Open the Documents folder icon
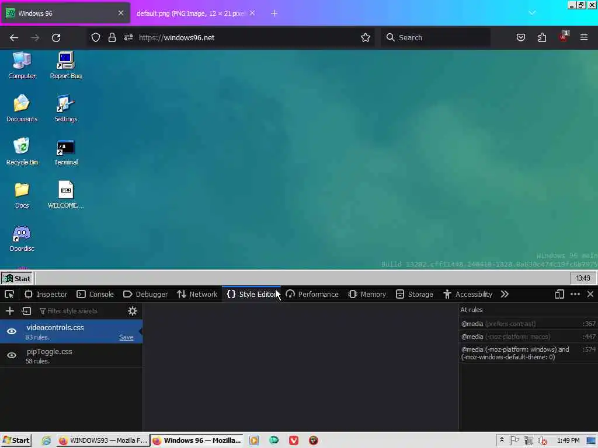Screen dimensions: 598x448 [22, 108]
